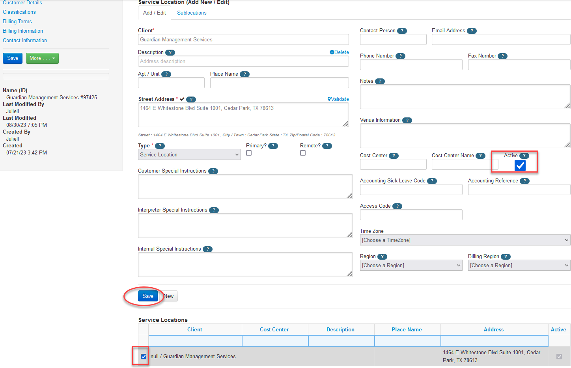Open the More options menu
Image resolution: width=571 pixels, height=368 pixels.
tap(42, 58)
